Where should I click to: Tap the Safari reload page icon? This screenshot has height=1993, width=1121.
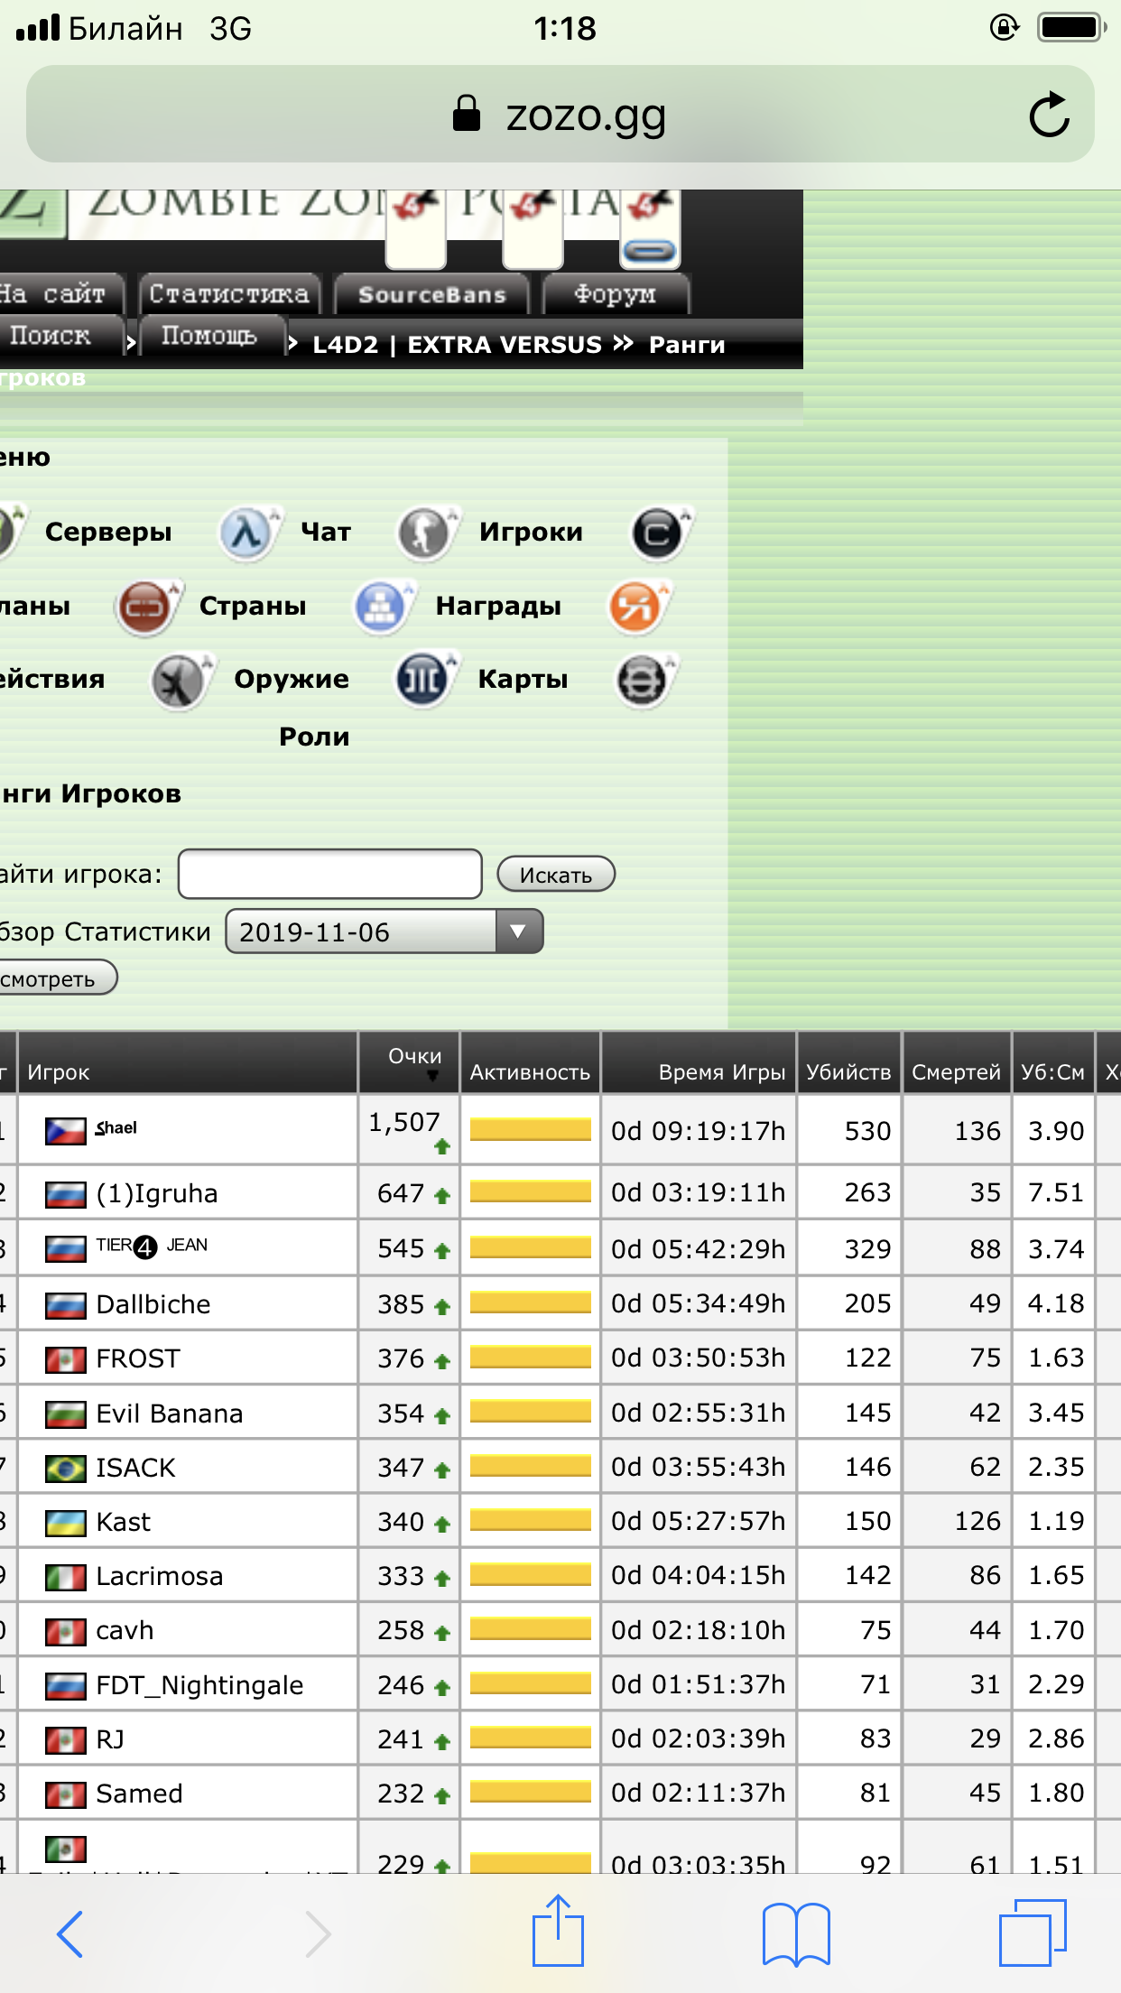(1049, 116)
